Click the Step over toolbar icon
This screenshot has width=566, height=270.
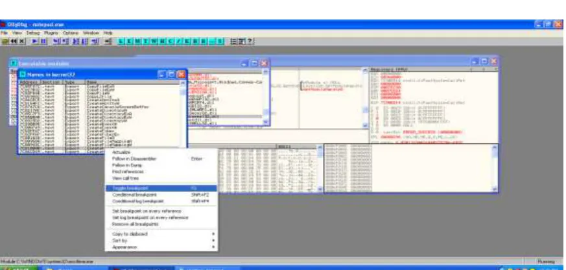pyautogui.click(x=64, y=41)
